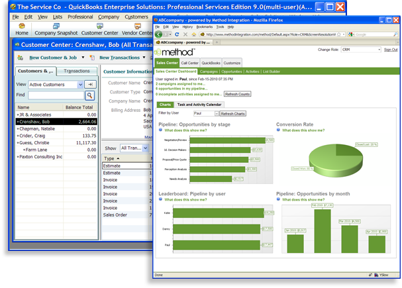Screen dimensions: 402x288
Task: Open QuickBooks Company menu
Action: point(109,17)
